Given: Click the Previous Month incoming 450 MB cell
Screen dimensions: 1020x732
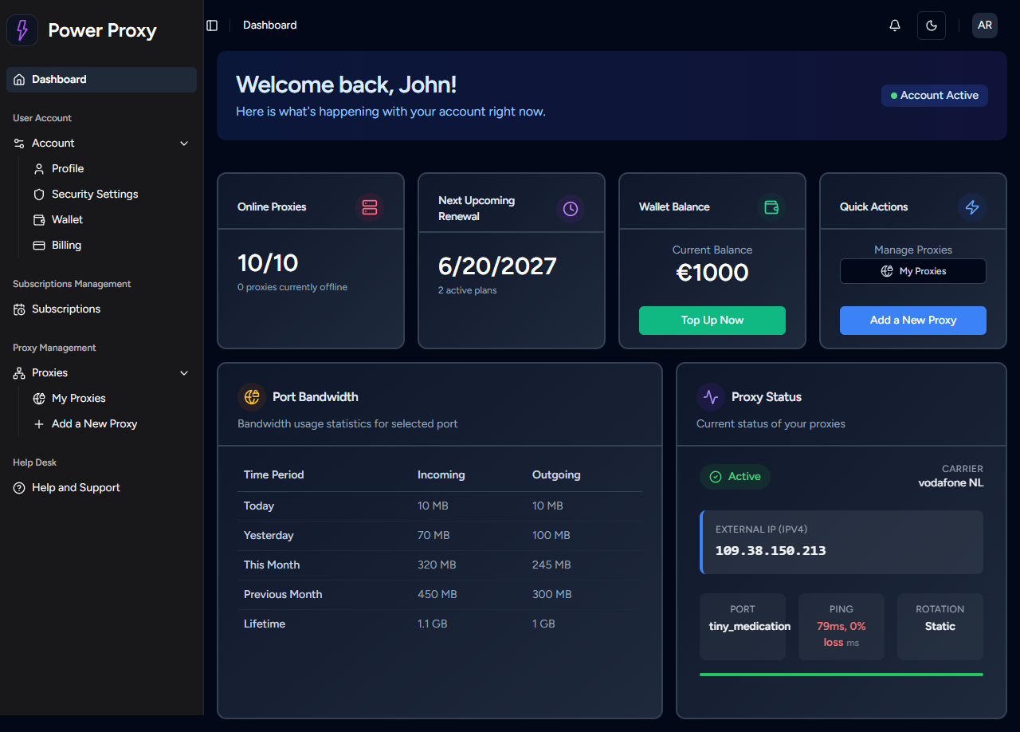Looking at the screenshot, I should pyautogui.click(x=437, y=595).
